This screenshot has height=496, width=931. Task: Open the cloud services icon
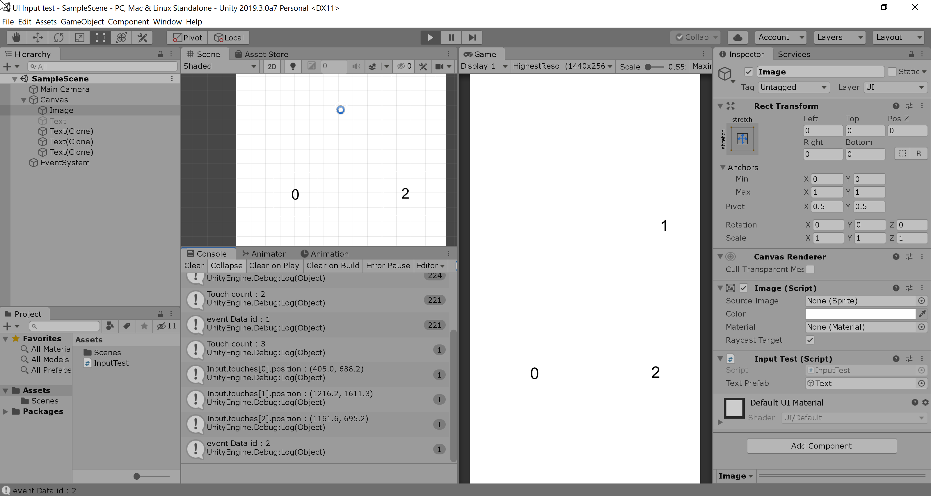pyautogui.click(x=738, y=38)
